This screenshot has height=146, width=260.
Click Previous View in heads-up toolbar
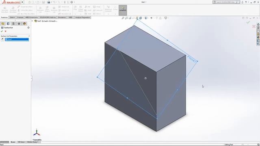[130, 18]
